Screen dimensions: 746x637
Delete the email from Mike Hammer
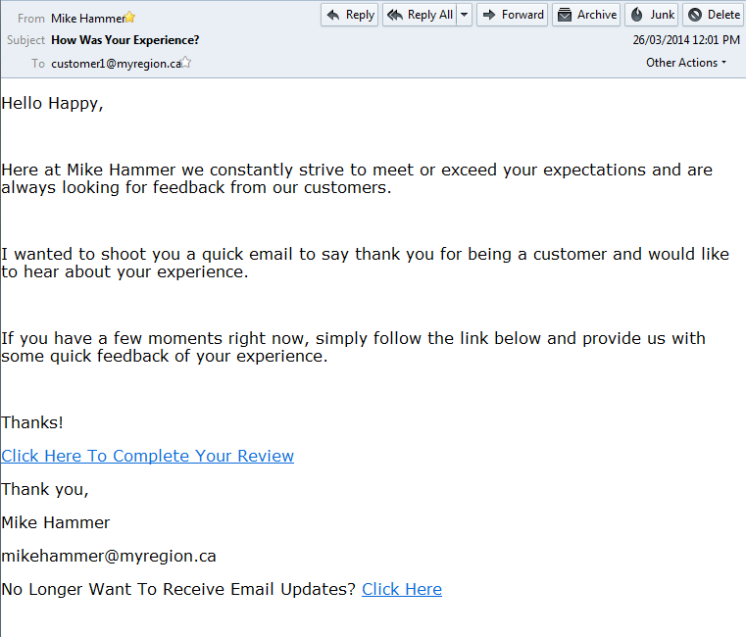713,15
